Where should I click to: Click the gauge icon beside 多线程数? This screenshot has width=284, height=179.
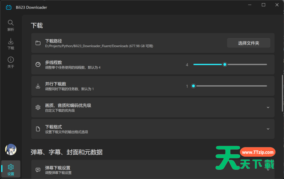click(38, 65)
